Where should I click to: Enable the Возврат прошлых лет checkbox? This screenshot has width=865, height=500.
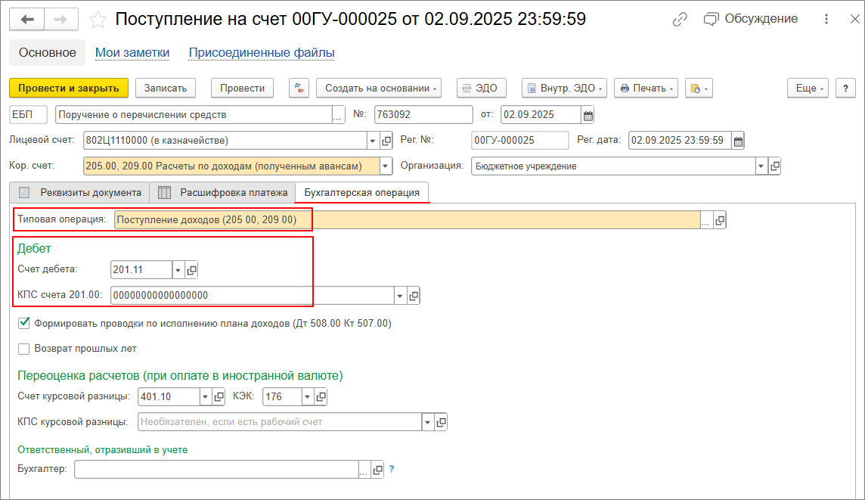point(24,349)
